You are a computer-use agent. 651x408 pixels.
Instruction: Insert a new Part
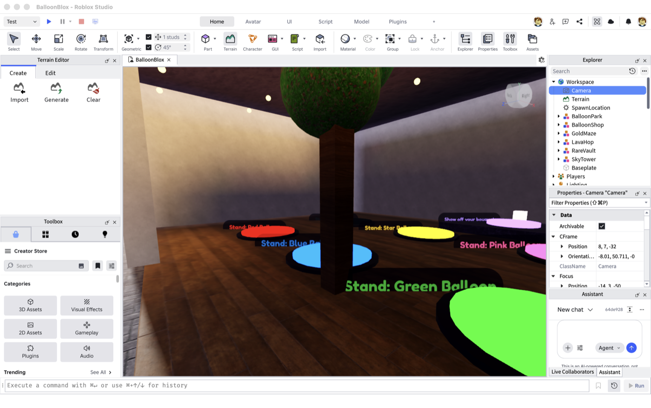(206, 42)
